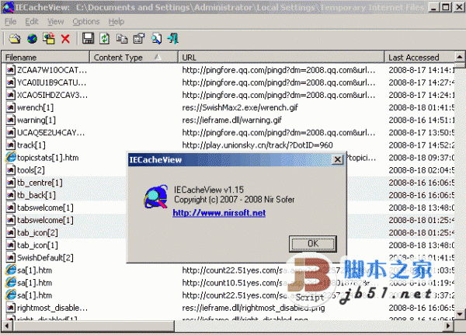Click the properties toolbar icon
Viewport: 466px width, 335px height.
click(x=139, y=39)
